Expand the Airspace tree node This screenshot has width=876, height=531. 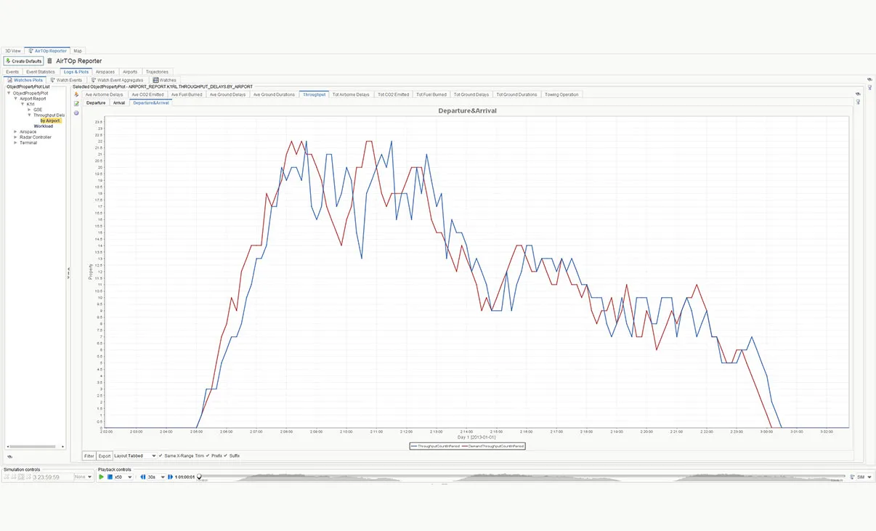(x=16, y=131)
